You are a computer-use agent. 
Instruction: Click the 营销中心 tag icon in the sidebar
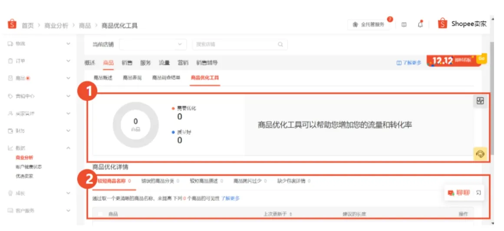coord(10,96)
